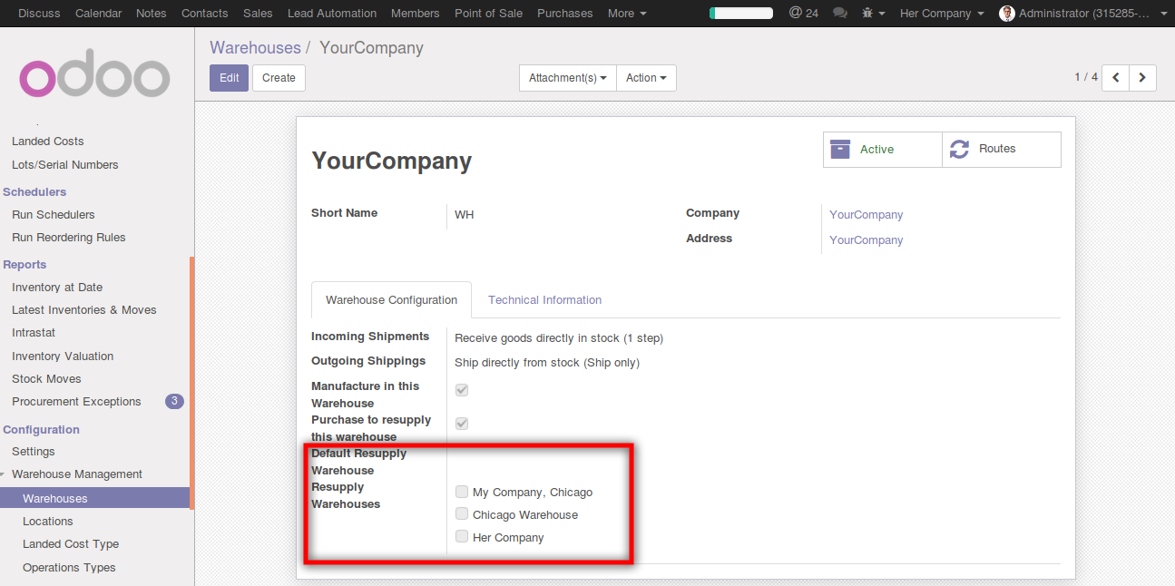Open the Inventory at Date report
Screen dimensions: 1175x586
point(57,288)
